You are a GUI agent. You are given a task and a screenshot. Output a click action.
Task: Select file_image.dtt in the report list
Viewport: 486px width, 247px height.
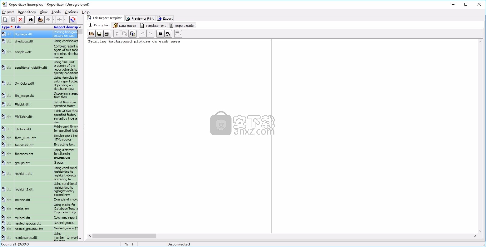coord(39,95)
